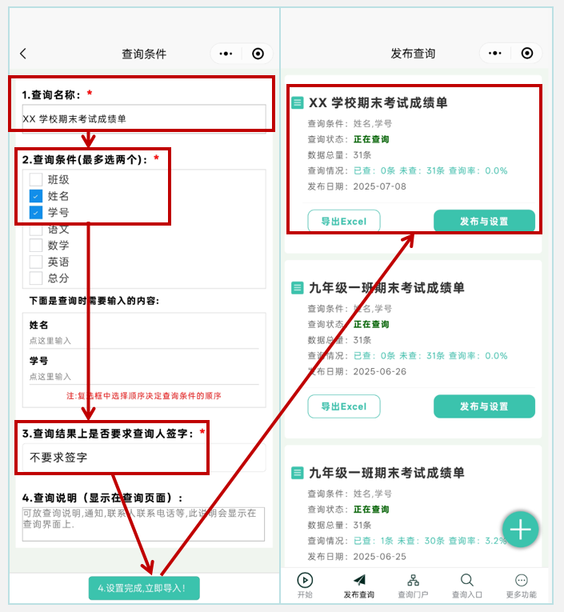Screen dimensions: 564x612
Task: Click the 学号 点这里输入 field
Action: (x=144, y=377)
